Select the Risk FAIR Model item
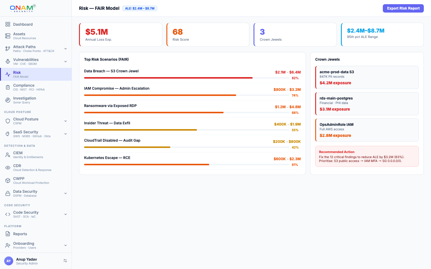Image resolution: width=431 pixels, height=269 pixels. [36, 74]
